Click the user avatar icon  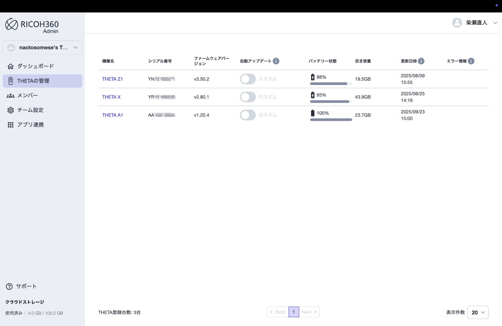pos(457,23)
